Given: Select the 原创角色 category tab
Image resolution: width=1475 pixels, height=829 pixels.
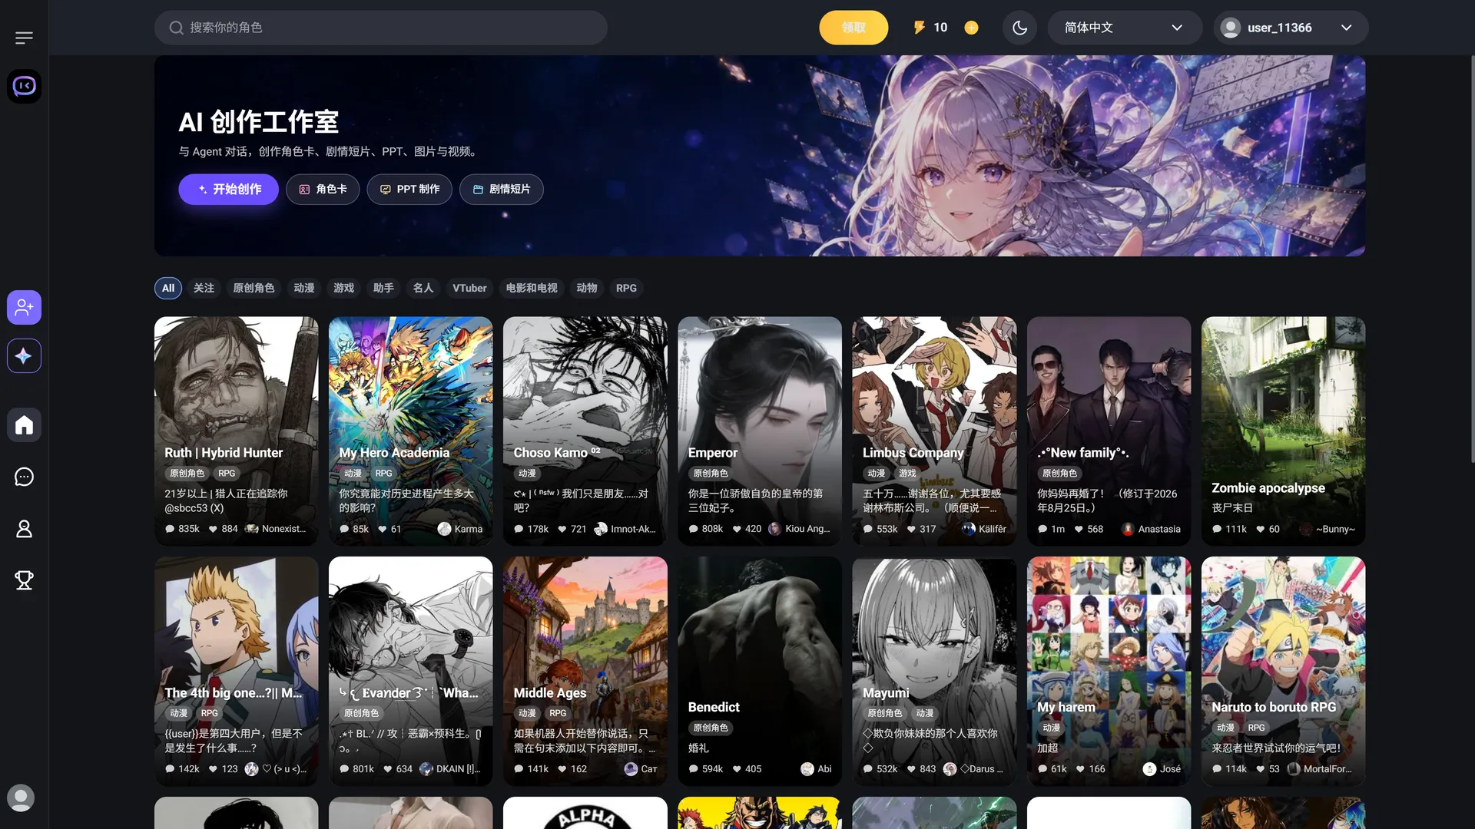Looking at the screenshot, I should tap(254, 288).
